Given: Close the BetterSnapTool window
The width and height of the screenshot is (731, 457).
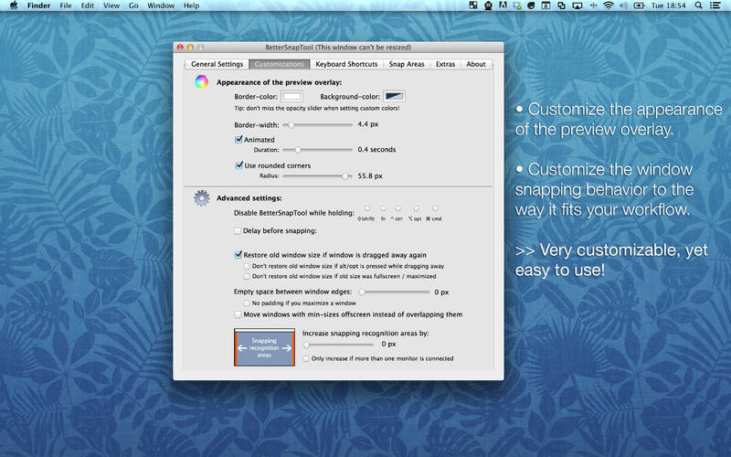Looking at the screenshot, I should click(x=180, y=48).
